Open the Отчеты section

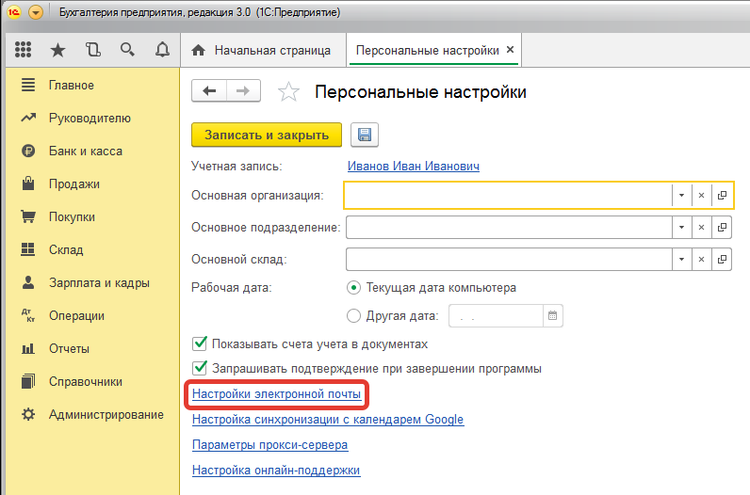69,349
